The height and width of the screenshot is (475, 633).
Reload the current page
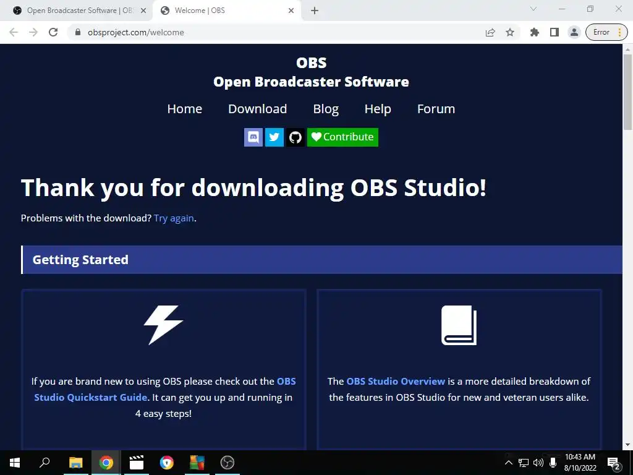(x=53, y=32)
